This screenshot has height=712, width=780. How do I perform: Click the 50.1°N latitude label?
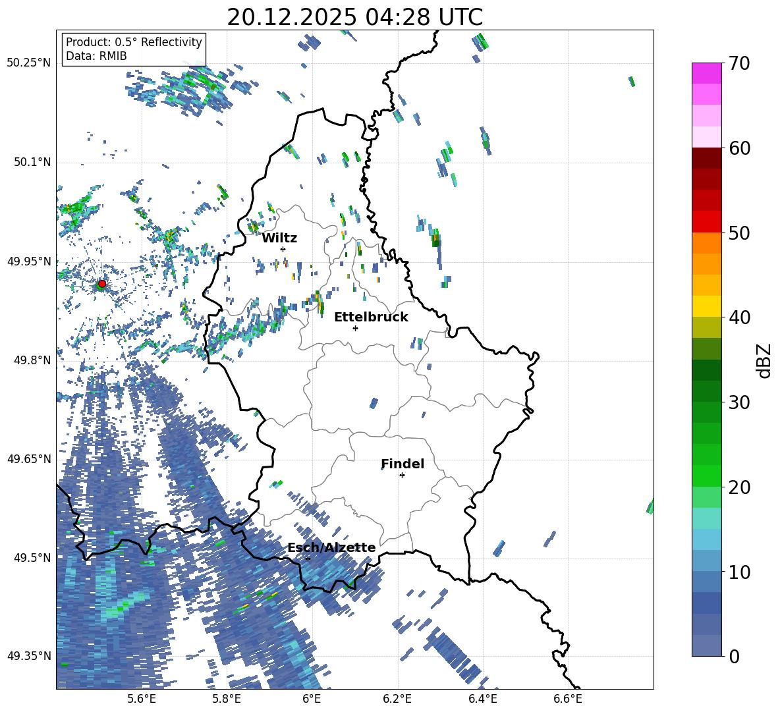tap(32, 162)
